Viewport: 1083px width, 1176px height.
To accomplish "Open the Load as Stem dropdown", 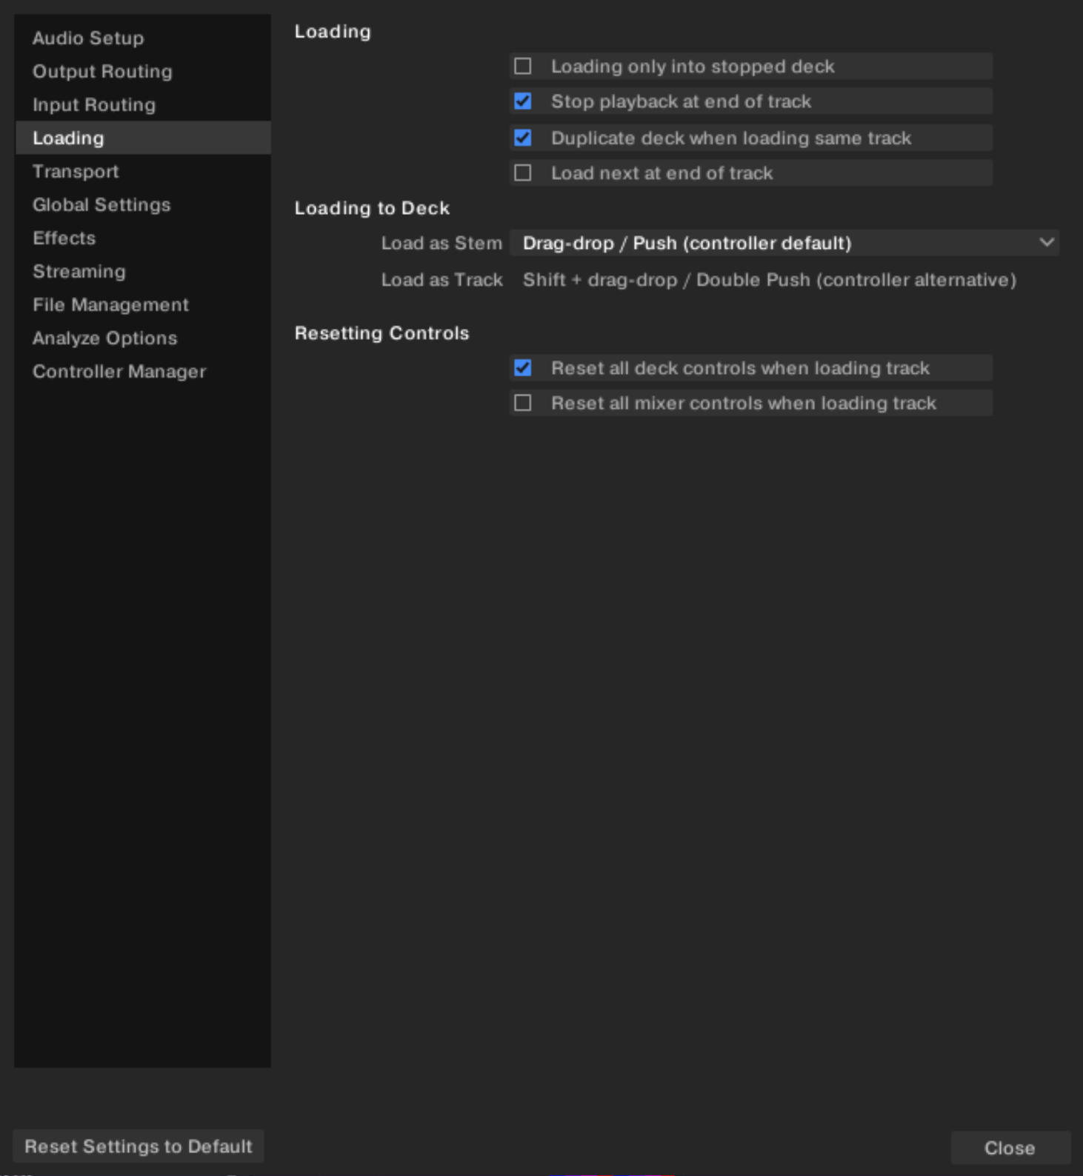I will tap(784, 243).
